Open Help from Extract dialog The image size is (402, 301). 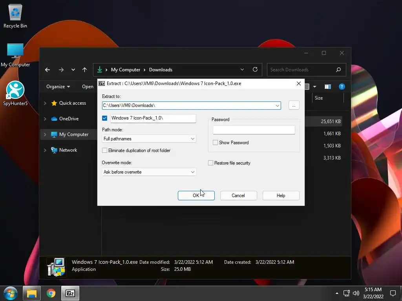281,196
